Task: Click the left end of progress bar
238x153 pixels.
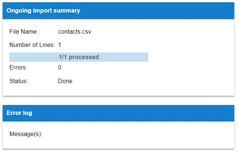Action: (11, 57)
